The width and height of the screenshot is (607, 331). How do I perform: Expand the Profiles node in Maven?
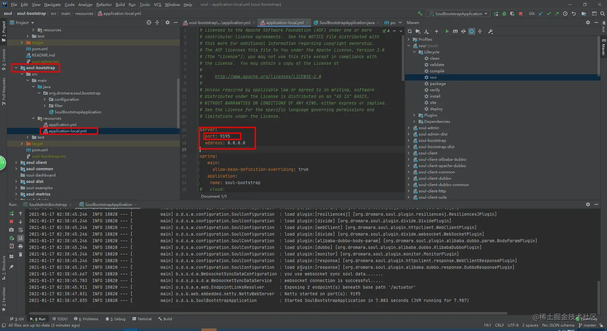click(409, 39)
